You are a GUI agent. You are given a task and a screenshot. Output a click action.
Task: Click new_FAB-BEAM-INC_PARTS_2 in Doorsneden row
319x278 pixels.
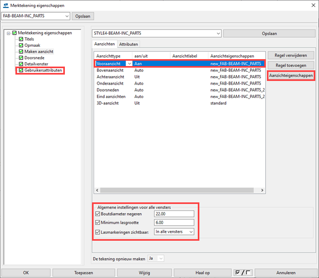click(238, 90)
